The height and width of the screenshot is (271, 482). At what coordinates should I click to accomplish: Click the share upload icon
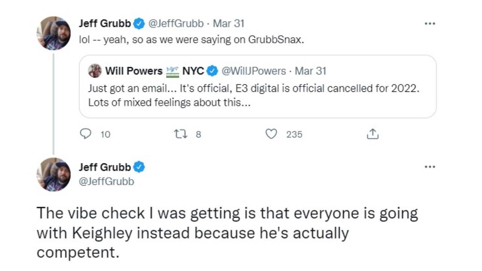pyautogui.click(x=372, y=134)
